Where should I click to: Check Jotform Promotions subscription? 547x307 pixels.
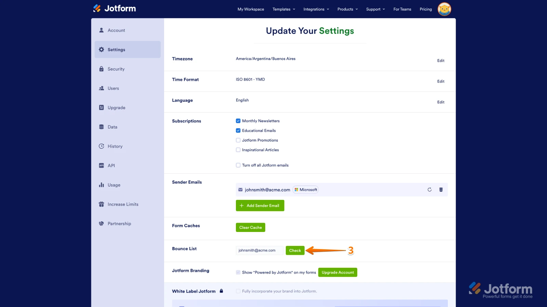tap(238, 140)
